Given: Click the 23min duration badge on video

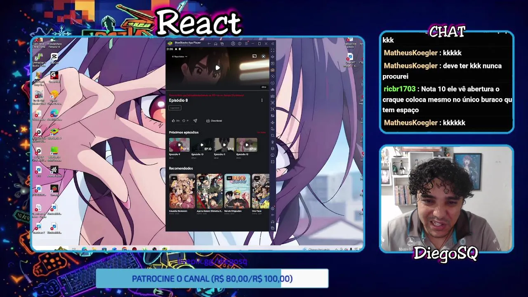Looking at the screenshot, I should coord(264,87).
